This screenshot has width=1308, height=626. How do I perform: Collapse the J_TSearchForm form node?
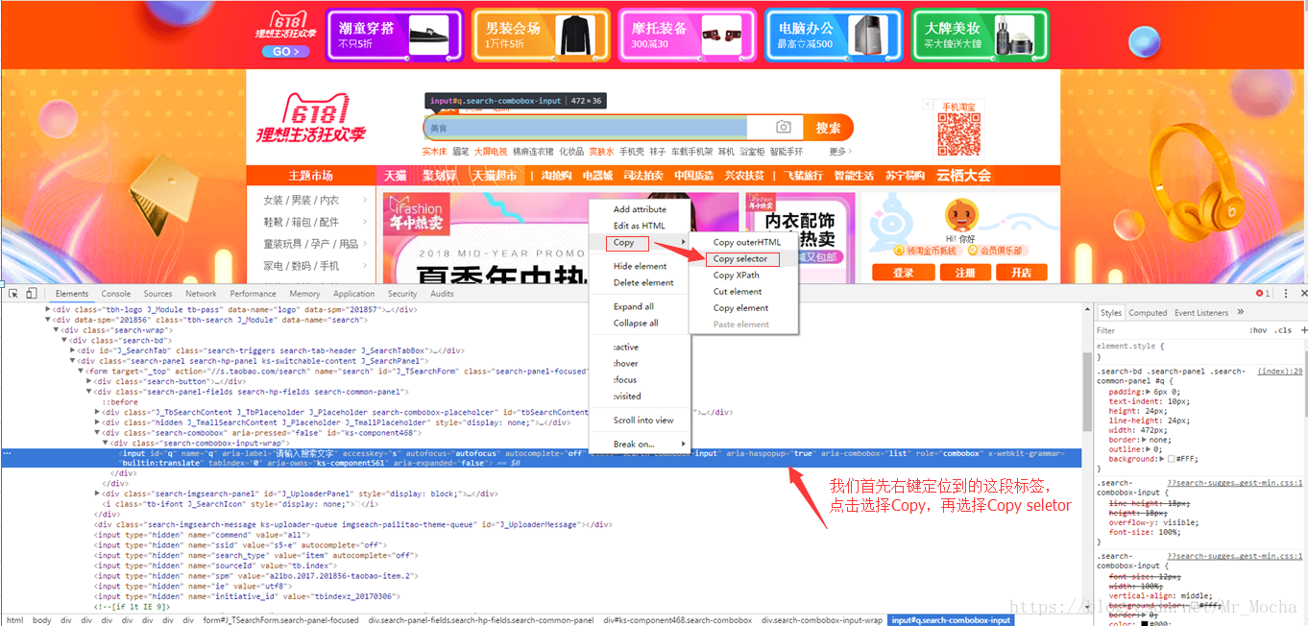[x=81, y=372]
